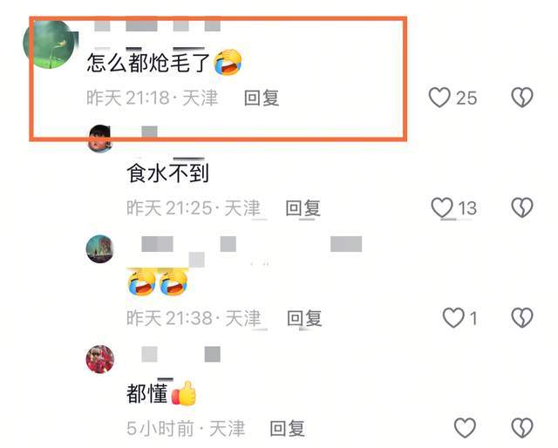This screenshot has height=448, width=558.
Task: Open the child face avatar profile
Action: pyautogui.click(x=100, y=139)
